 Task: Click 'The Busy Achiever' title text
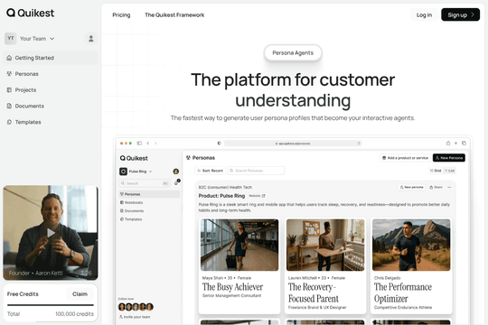(232, 287)
